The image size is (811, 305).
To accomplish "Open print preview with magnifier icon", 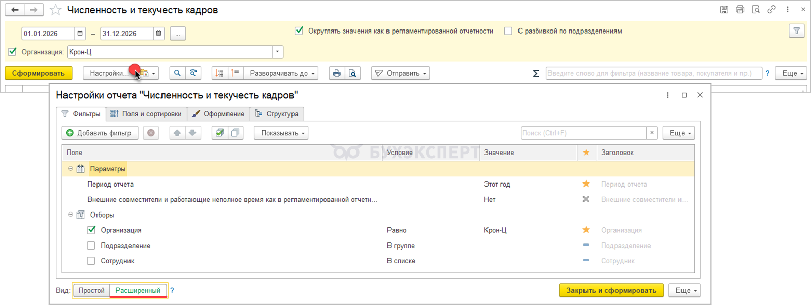I will [352, 73].
